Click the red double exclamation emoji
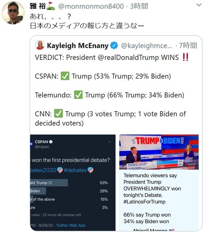Image resolution: width=204 pixels, height=232 pixels. (x=185, y=57)
